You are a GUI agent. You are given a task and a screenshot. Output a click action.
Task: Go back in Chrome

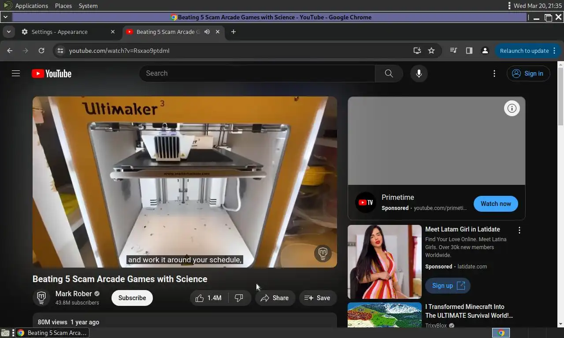point(10,51)
